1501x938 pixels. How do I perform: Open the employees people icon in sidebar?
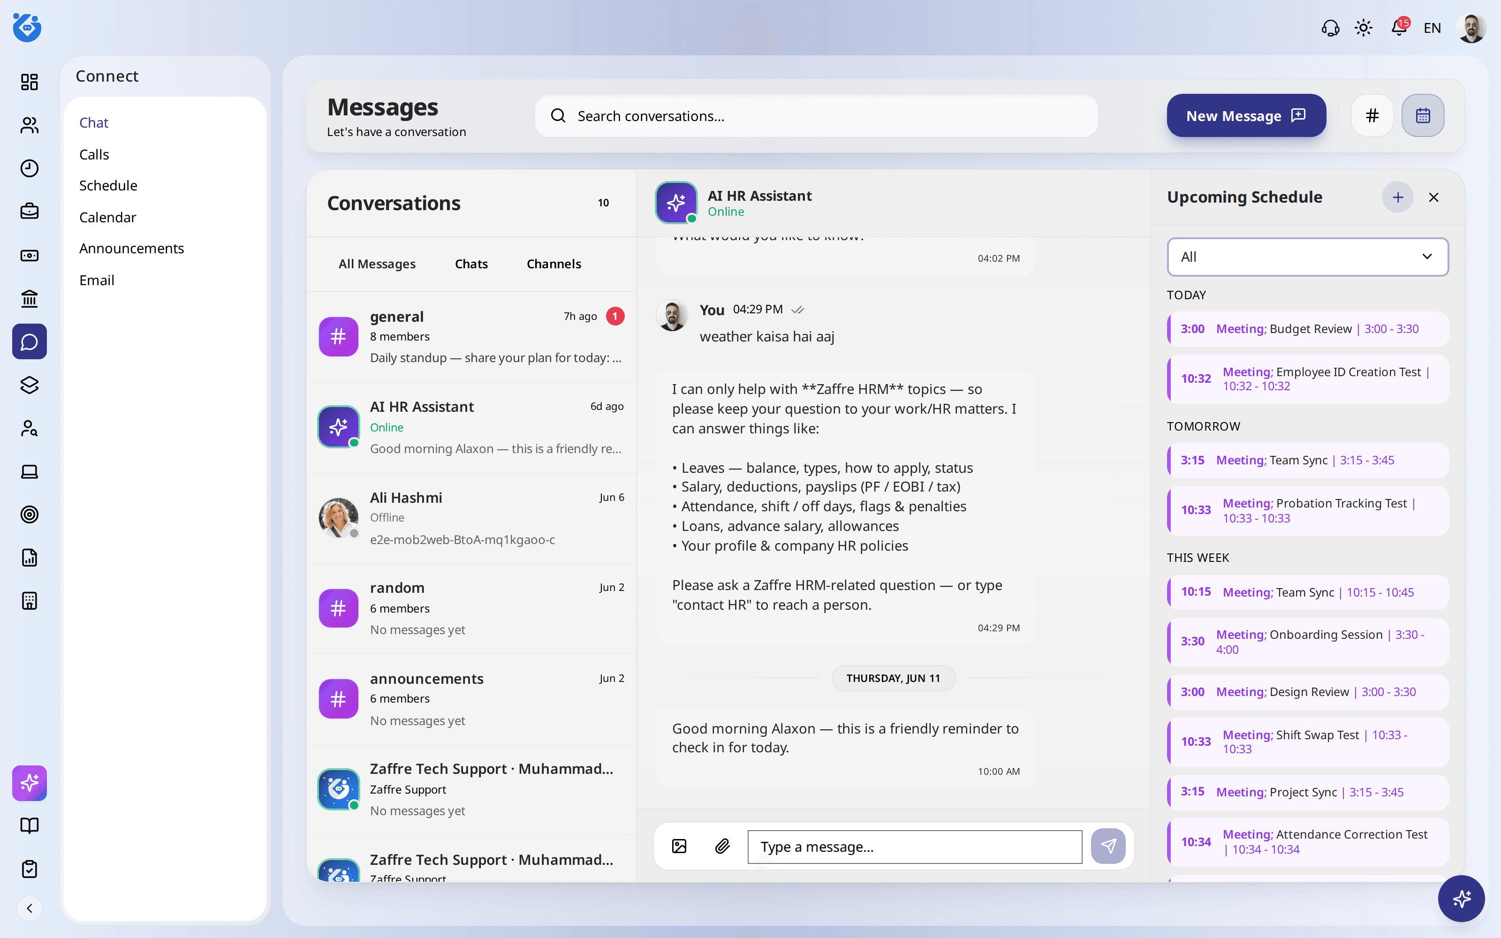29,125
